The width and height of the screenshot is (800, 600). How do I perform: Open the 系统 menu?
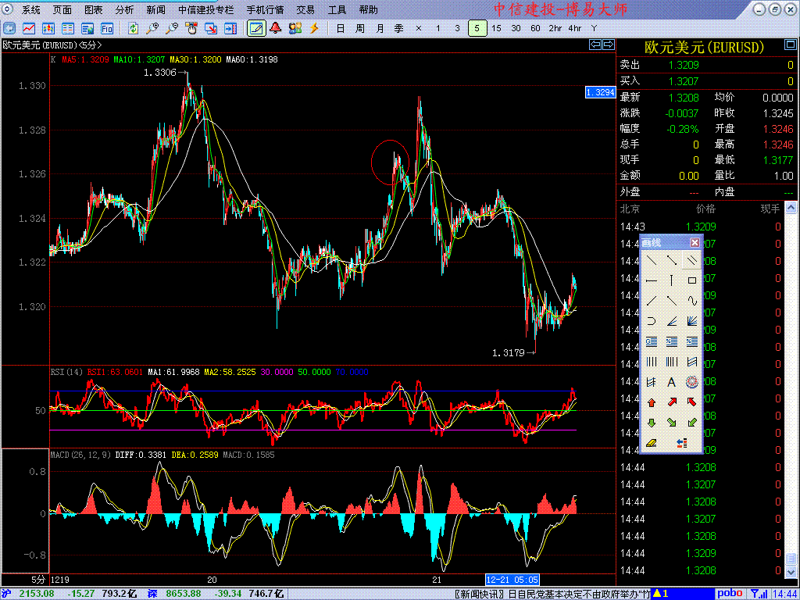[31, 10]
